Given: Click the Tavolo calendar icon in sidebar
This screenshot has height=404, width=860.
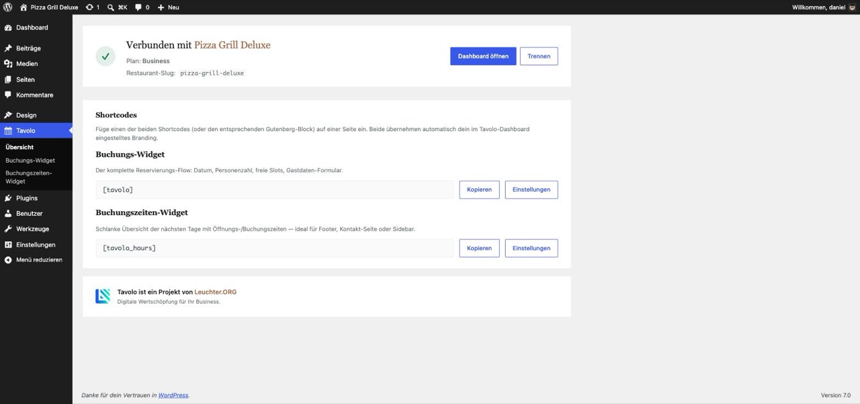Looking at the screenshot, I should click(8, 131).
